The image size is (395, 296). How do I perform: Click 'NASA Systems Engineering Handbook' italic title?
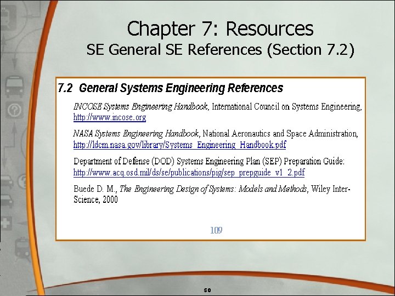click(x=136, y=134)
